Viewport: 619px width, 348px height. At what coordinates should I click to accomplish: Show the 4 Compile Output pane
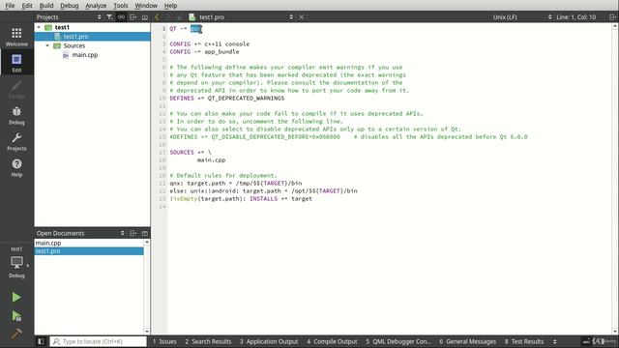[x=332, y=341]
